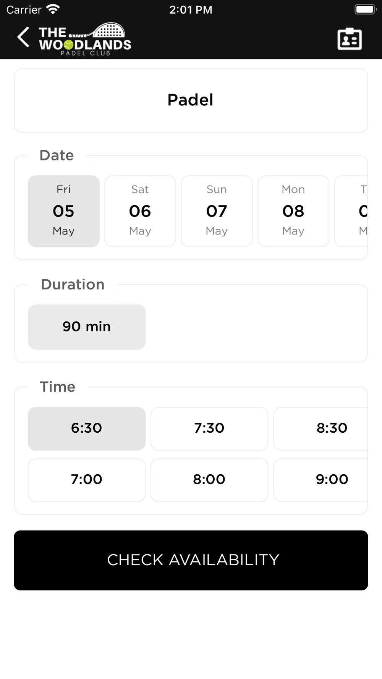The width and height of the screenshot is (382, 679).
Task: Tap the status bar clock
Action: pos(191,10)
